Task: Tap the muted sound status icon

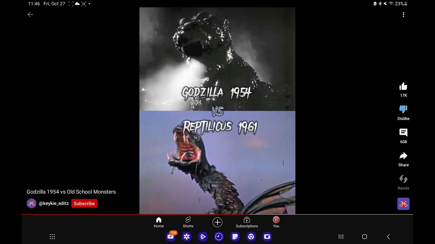Action: coord(385,4)
